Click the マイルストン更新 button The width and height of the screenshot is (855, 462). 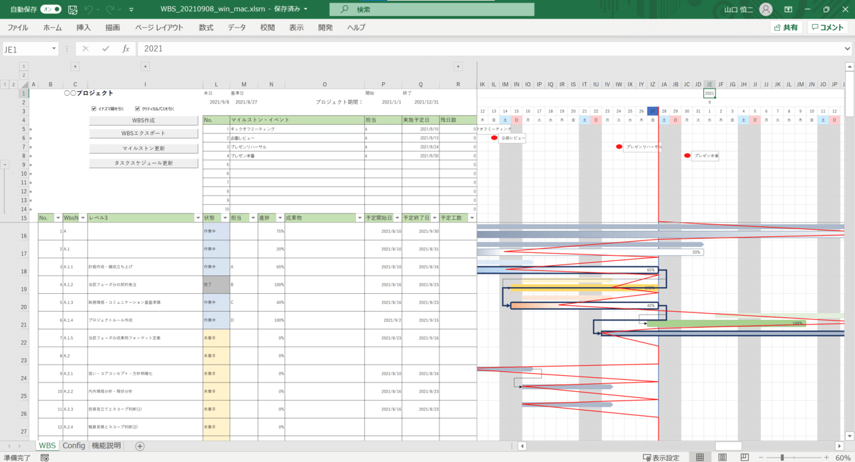coord(144,148)
